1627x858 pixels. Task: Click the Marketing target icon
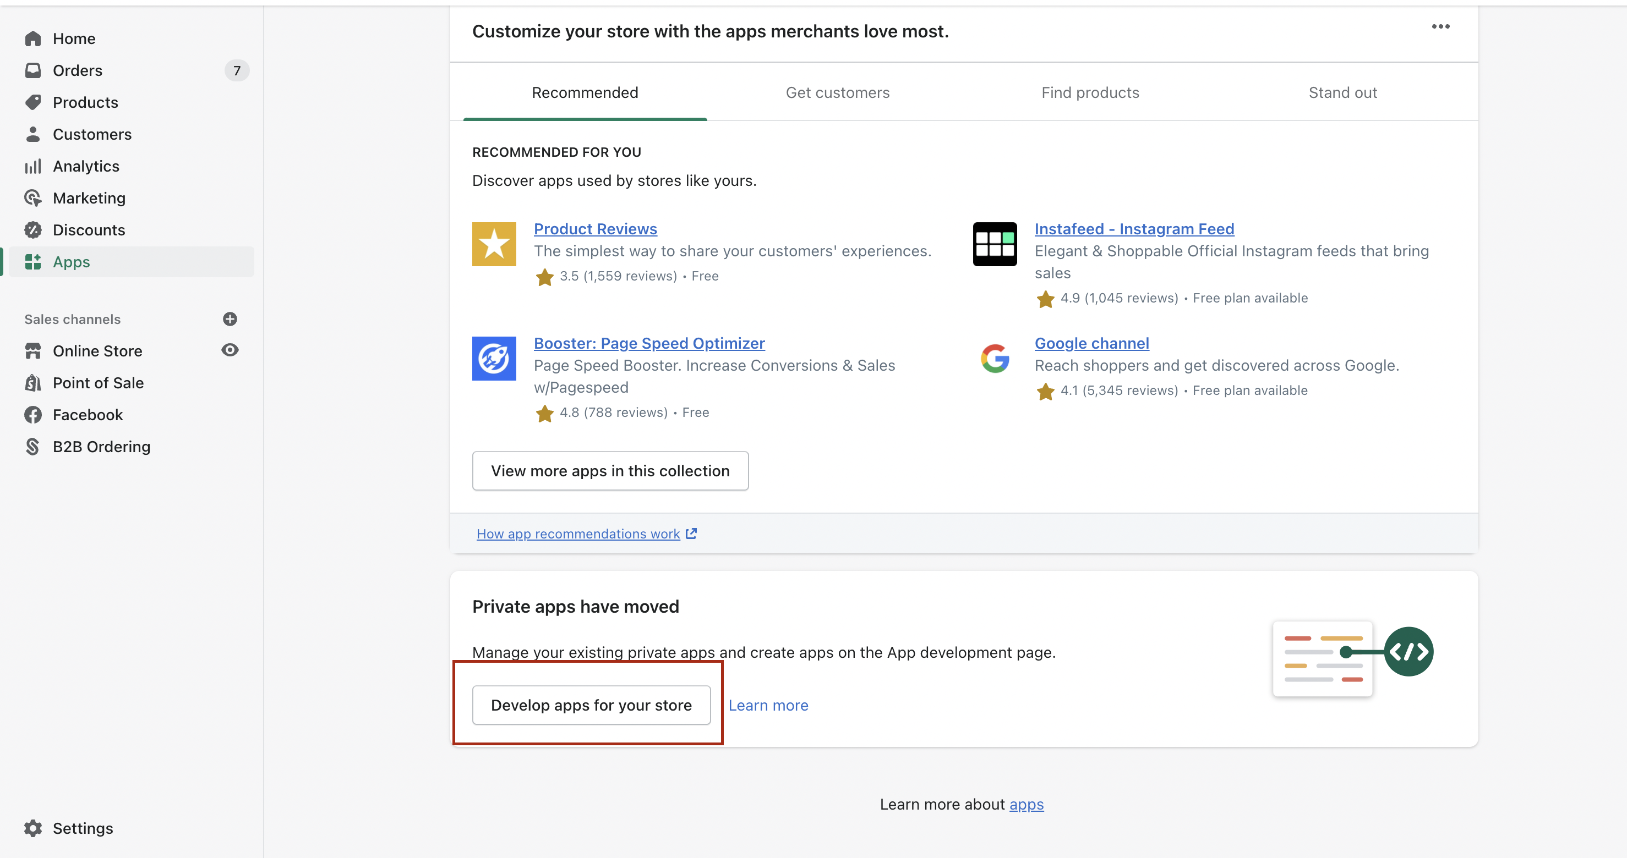click(33, 197)
